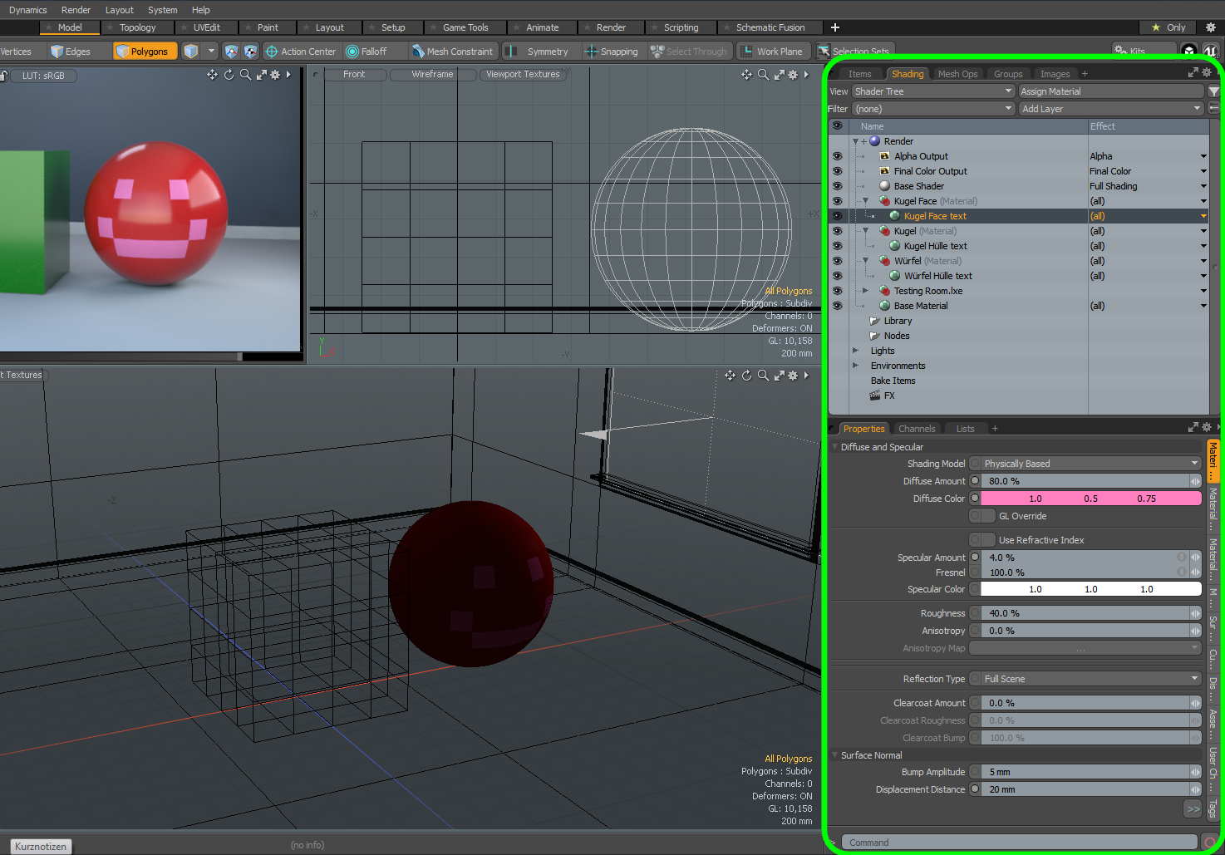Click the Kurznotizen button
The image size is (1225, 855).
[x=41, y=846]
